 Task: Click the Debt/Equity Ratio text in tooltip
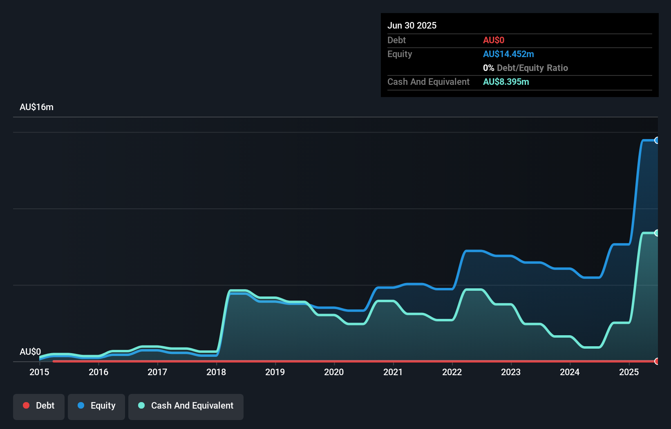click(532, 68)
